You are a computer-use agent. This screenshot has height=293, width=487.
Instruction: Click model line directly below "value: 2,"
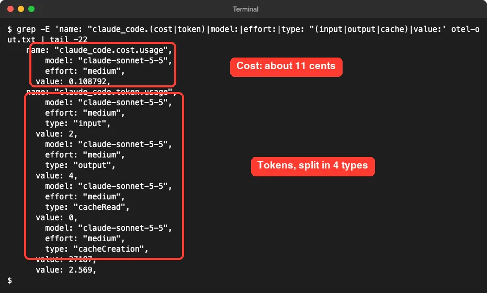108,144
